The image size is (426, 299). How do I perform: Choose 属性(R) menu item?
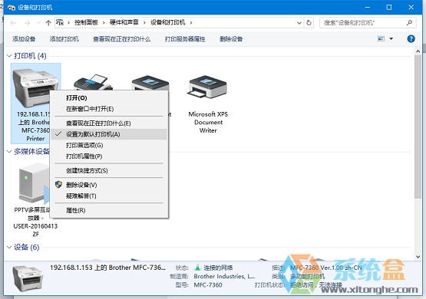coord(109,210)
